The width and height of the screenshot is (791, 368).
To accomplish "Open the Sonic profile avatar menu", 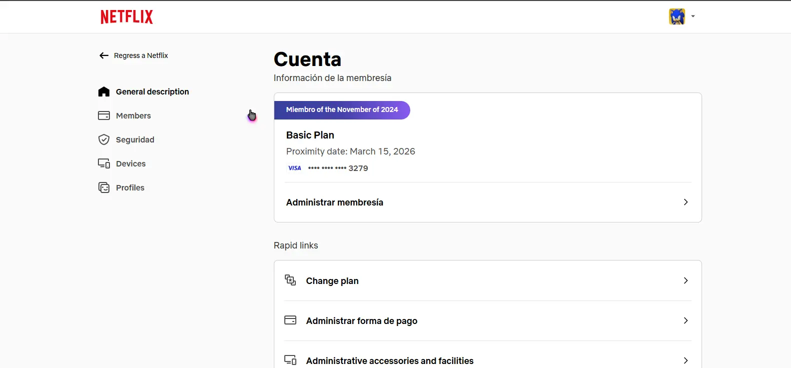I will (x=677, y=16).
